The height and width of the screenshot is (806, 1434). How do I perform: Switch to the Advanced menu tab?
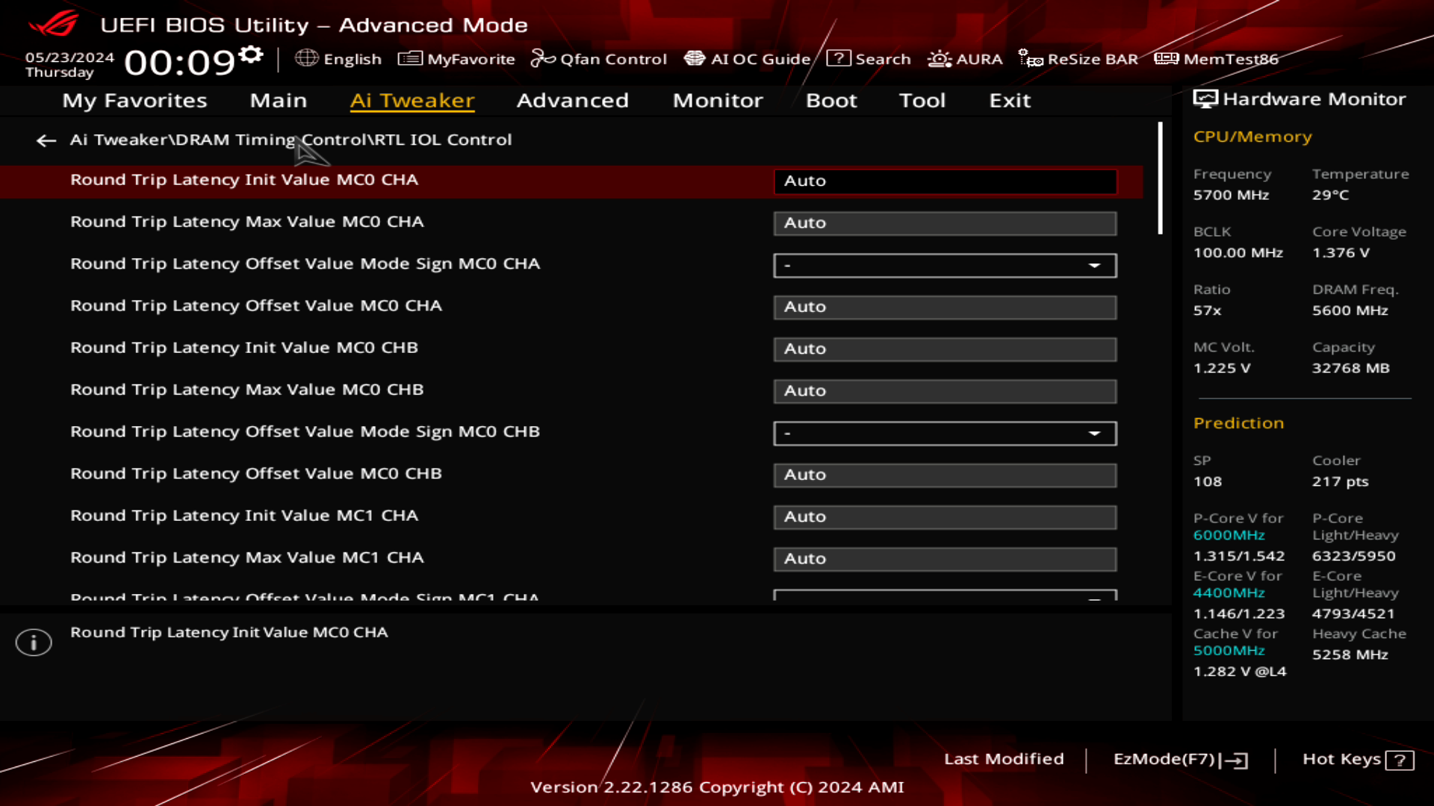pyautogui.click(x=572, y=101)
